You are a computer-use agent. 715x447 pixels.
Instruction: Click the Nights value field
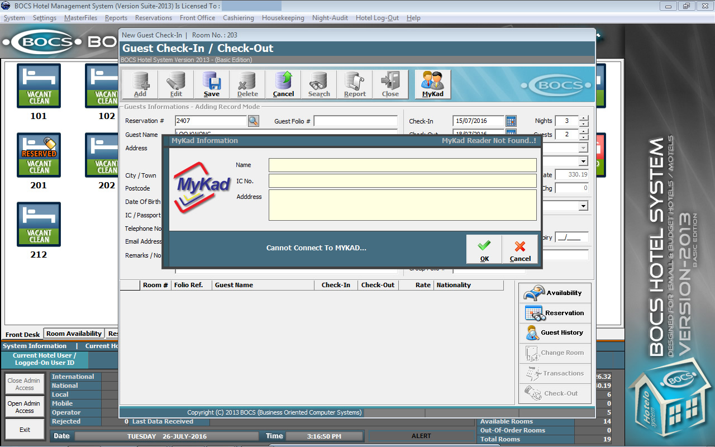tap(566, 121)
